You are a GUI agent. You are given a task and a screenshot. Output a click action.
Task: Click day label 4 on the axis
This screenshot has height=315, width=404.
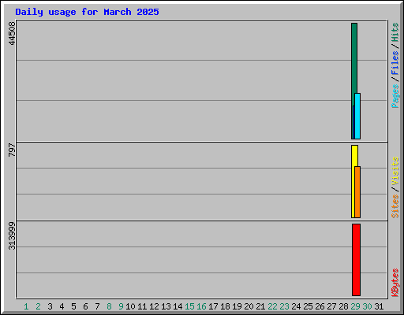(62, 306)
